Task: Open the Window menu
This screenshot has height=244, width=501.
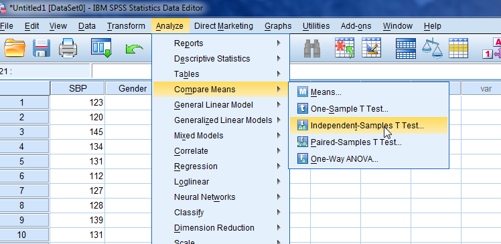Action: [398, 26]
